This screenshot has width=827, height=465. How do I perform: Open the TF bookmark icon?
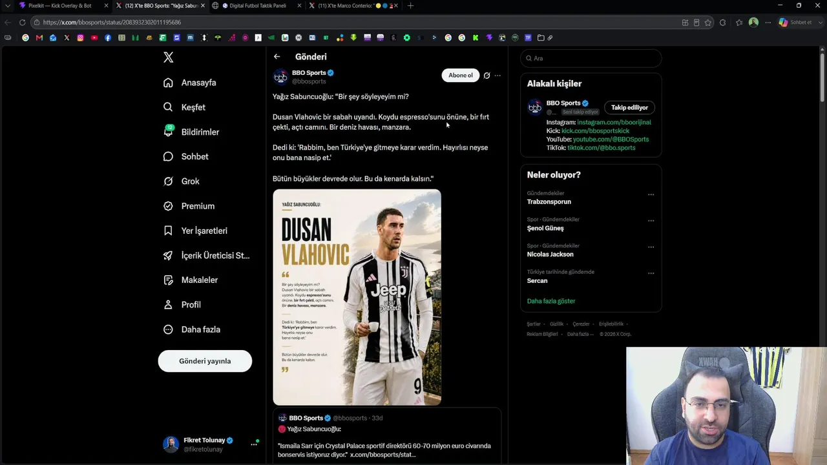pos(528,37)
